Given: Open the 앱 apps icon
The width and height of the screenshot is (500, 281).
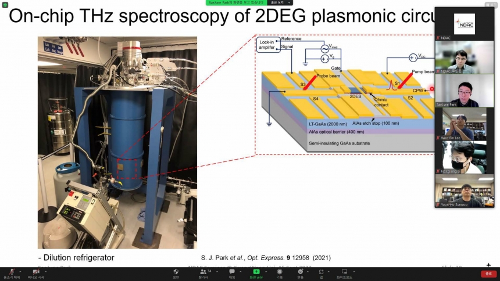Looking at the screenshot, I should click(x=321, y=272).
